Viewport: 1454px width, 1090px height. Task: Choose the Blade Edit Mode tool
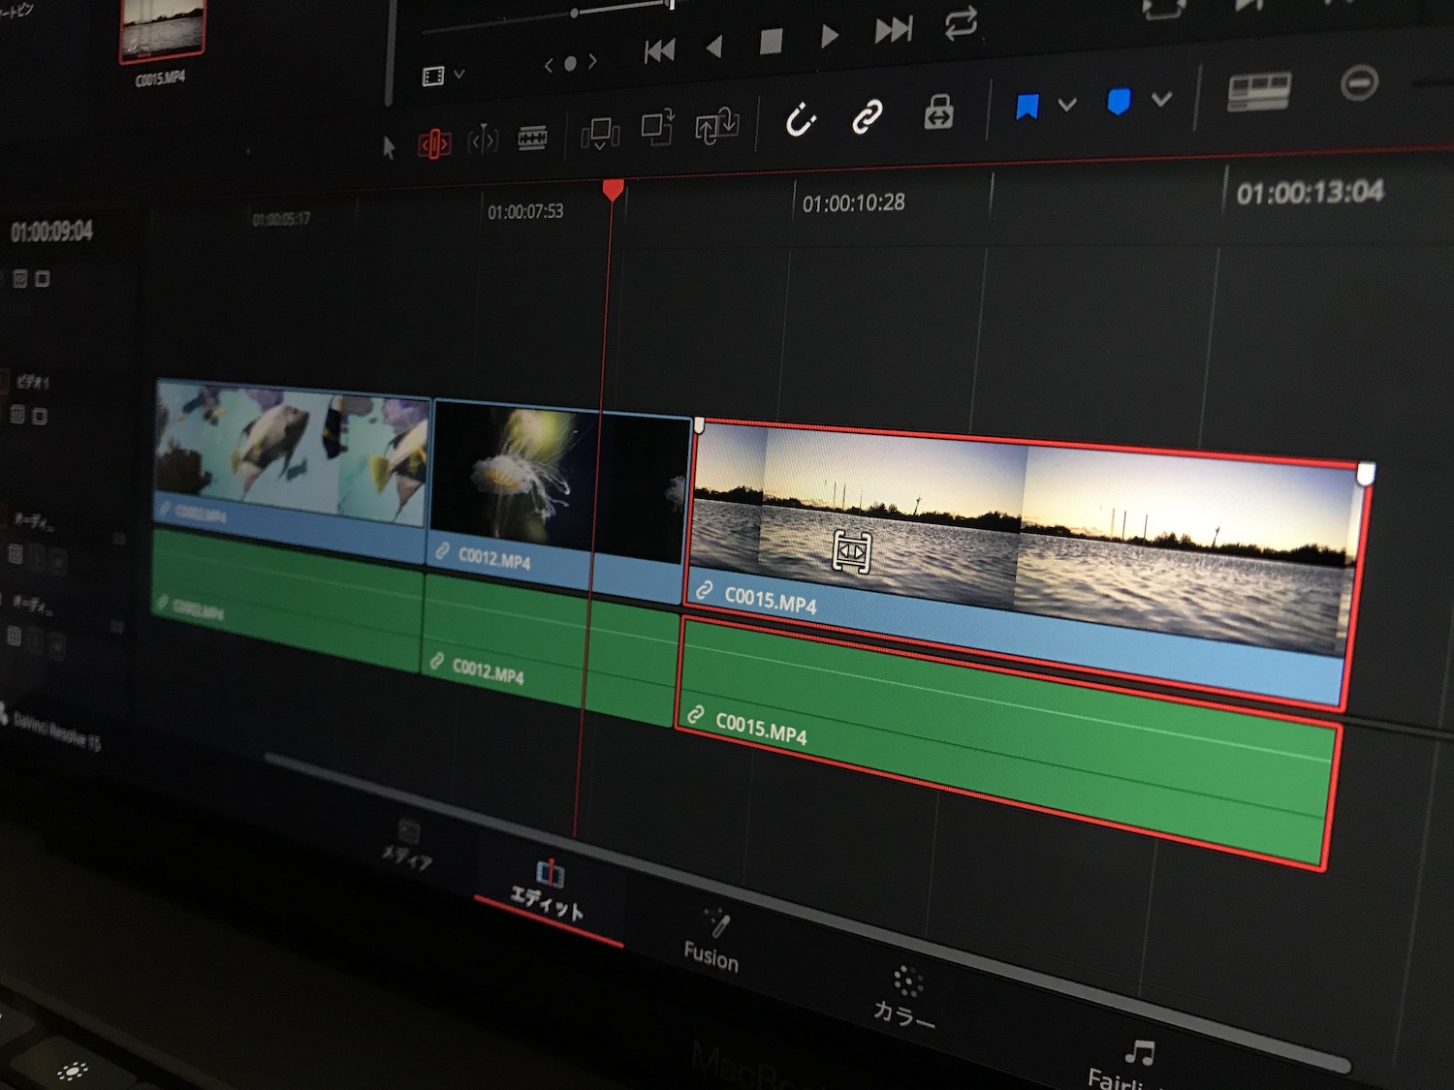[532, 139]
